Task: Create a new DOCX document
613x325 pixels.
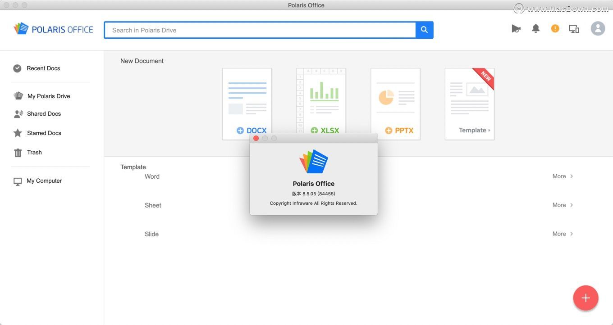Action: pos(247,104)
